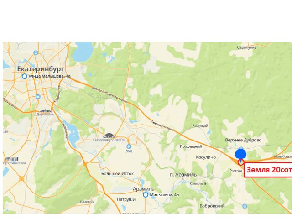Click the Екатеринбург ЭКСПО building icon

[110, 136]
